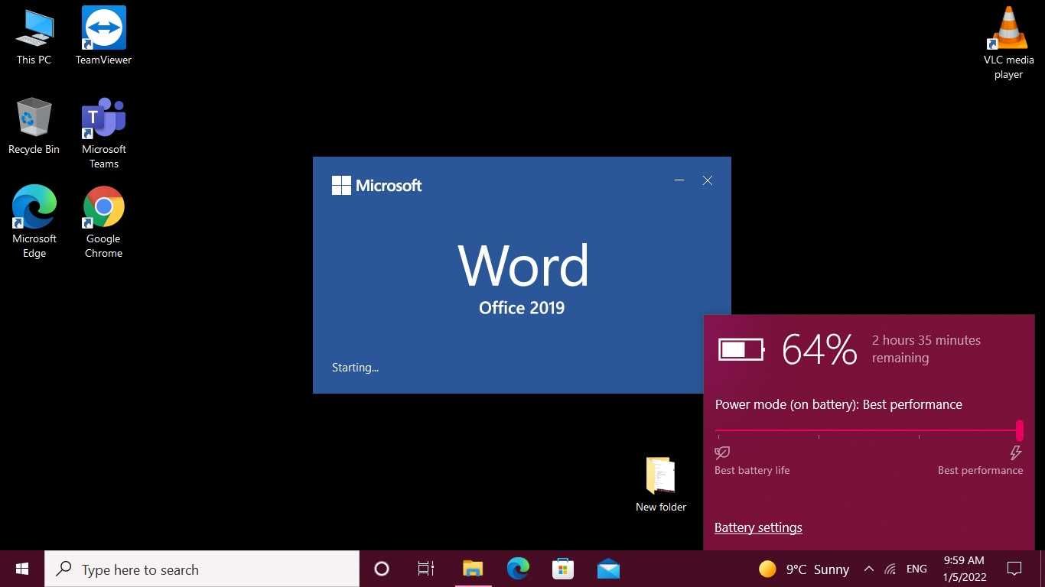The height and width of the screenshot is (587, 1045).
Task: Click the Type here to search box
Action: tap(202, 569)
